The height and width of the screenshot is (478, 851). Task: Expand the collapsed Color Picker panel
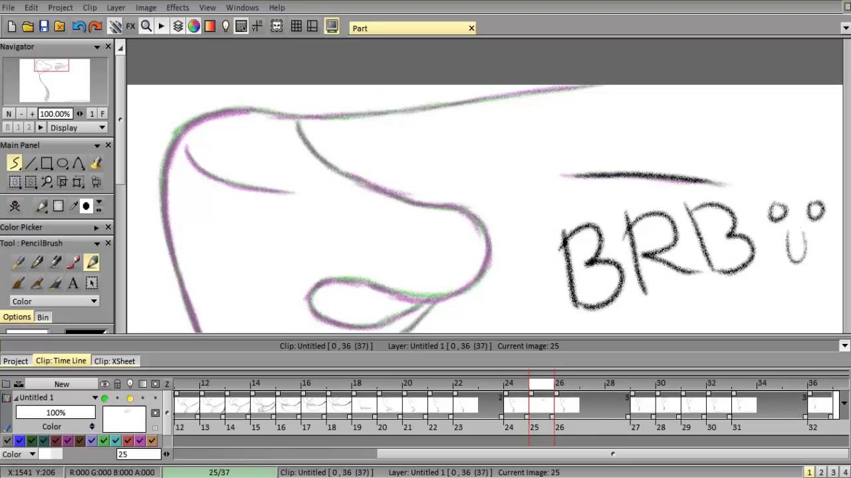point(97,227)
